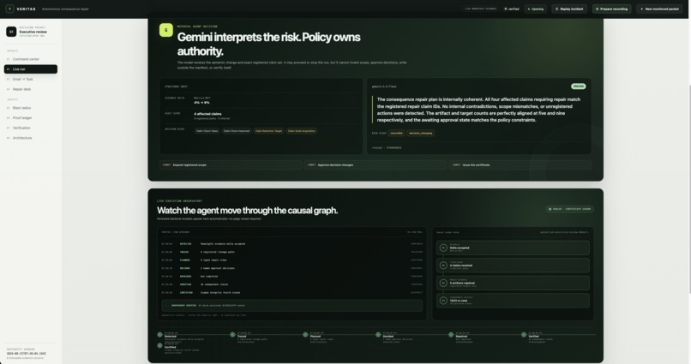Click the REPAIRED log row
The image size is (691, 364).
pos(291,277)
